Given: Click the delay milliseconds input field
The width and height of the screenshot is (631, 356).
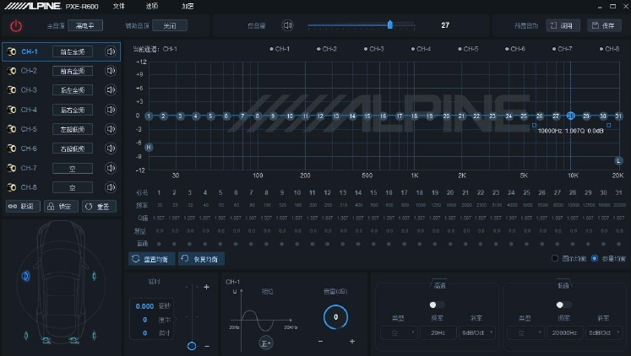Looking at the screenshot, I should point(145,307).
